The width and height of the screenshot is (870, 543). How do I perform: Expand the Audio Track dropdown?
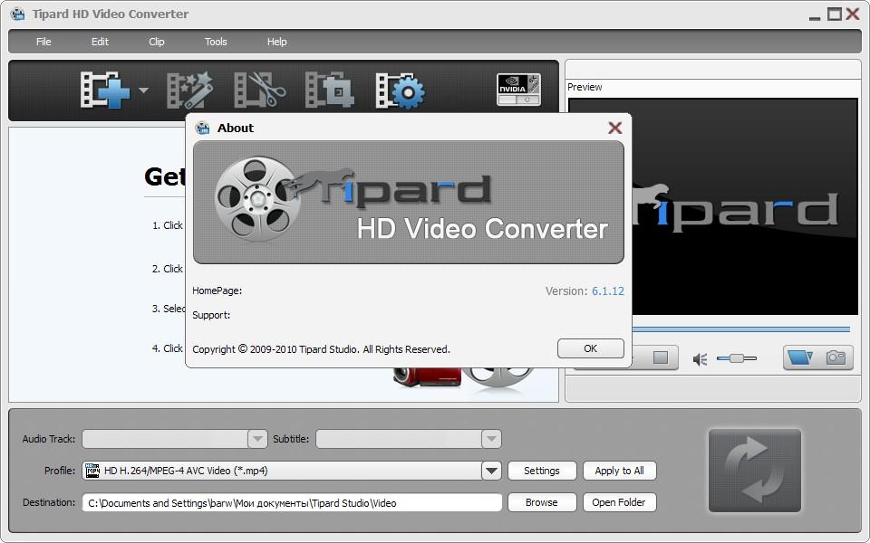pos(256,439)
